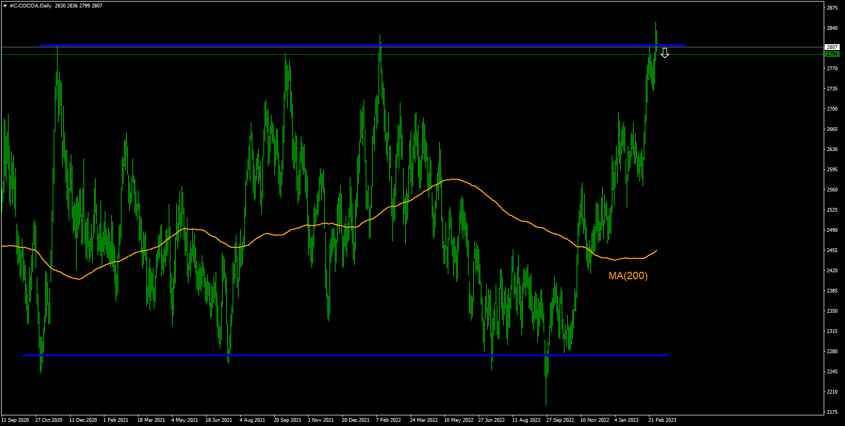Click the 27 Sep 2022 date label
845x426 pixels.
[560, 420]
